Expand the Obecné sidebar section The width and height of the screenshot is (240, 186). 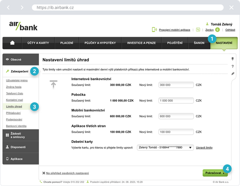point(20,60)
